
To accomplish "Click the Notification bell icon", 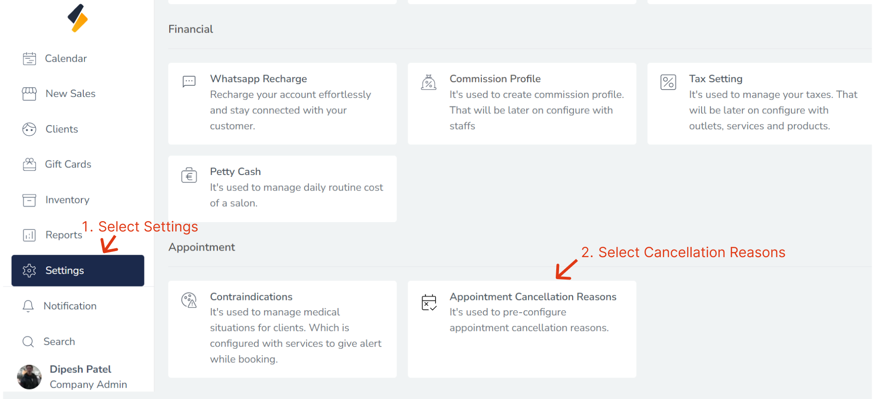I will [28, 306].
